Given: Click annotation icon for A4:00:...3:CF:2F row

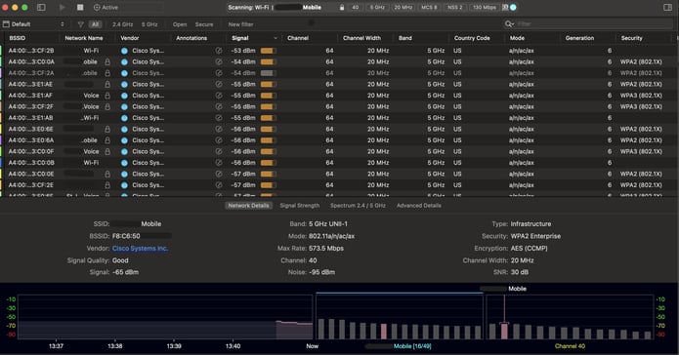Looking at the screenshot, I should [x=219, y=107].
